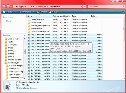Click Media Player in the address path
The image size is (126, 93).
[55, 6]
